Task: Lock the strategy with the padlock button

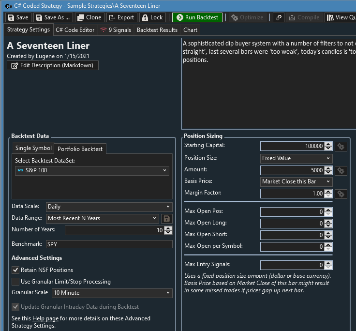Action: coord(152,17)
